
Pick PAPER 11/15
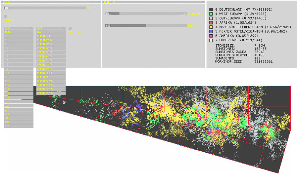pyautogui.click(x=51, y=77)
